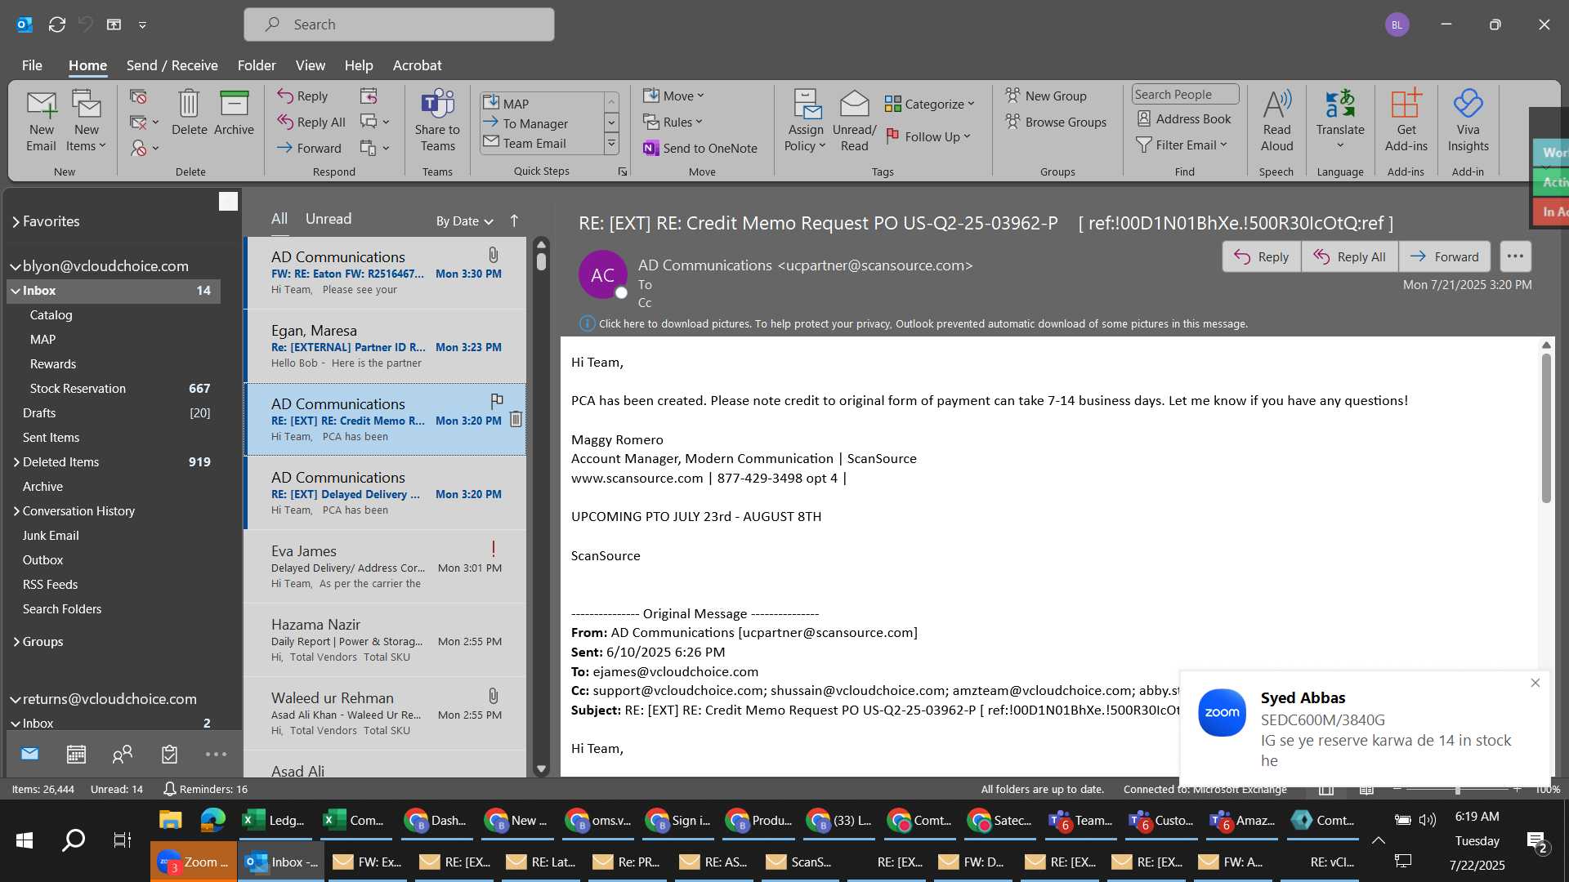Switch to People view in navigation bar

[x=123, y=754]
